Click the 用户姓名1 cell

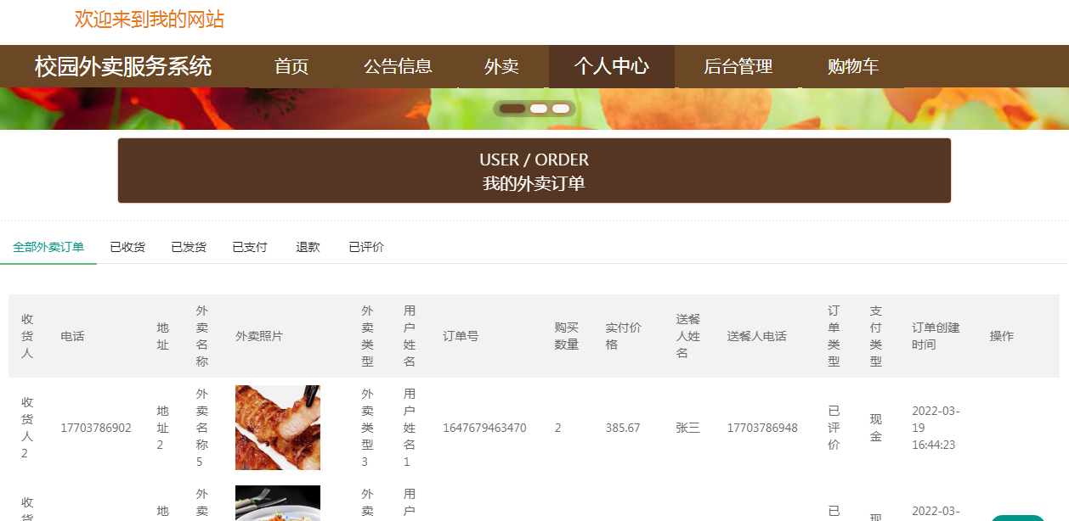point(410,428)
